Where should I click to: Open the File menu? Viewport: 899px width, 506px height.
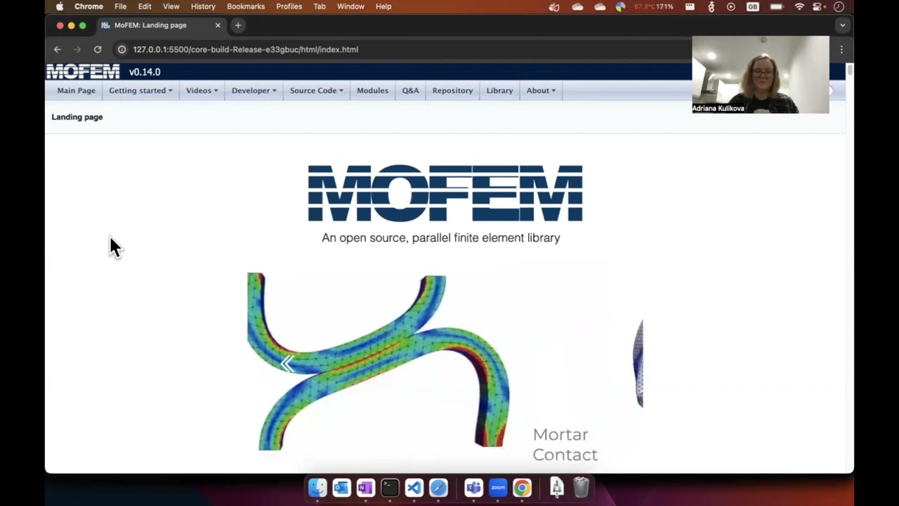(120, 6)
